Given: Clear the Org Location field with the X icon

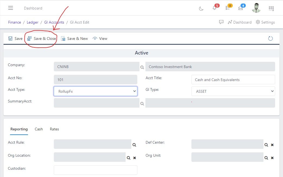Looking at the screenshot, I should pos(135,157).
